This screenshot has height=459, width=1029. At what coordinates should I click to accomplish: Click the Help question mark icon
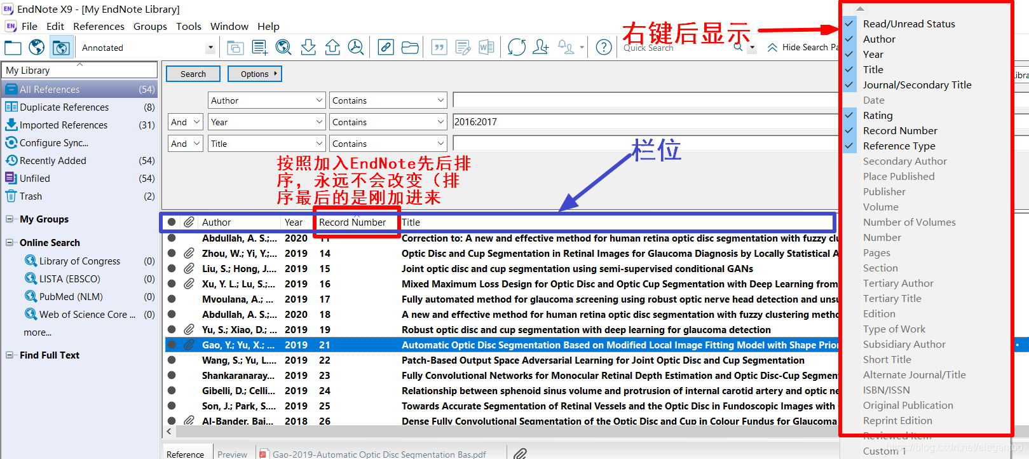coord(604,48)
